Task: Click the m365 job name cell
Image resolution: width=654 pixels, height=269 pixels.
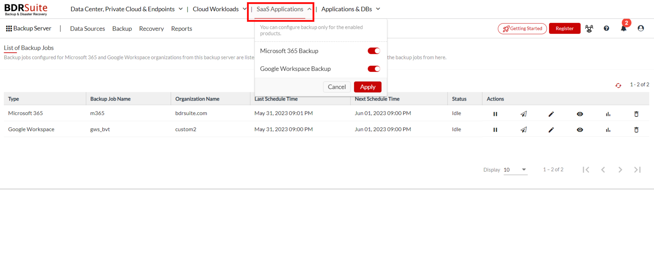Action: [97, 113]
